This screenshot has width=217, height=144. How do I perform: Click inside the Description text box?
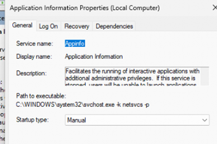132,76
